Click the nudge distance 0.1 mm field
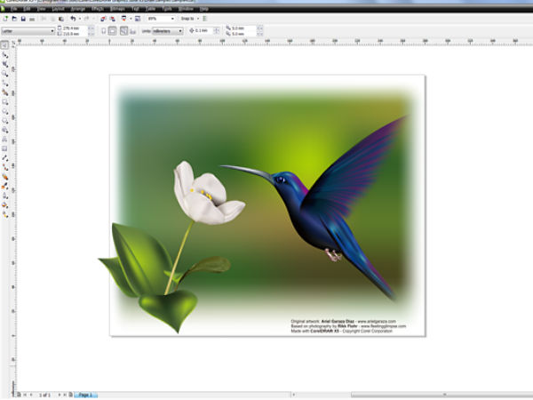Viewport: 533px width, 400px height. pos(203,31)
